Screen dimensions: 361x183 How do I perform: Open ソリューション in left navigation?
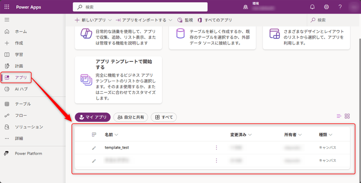pyautogui.click(x=33, y=127)
